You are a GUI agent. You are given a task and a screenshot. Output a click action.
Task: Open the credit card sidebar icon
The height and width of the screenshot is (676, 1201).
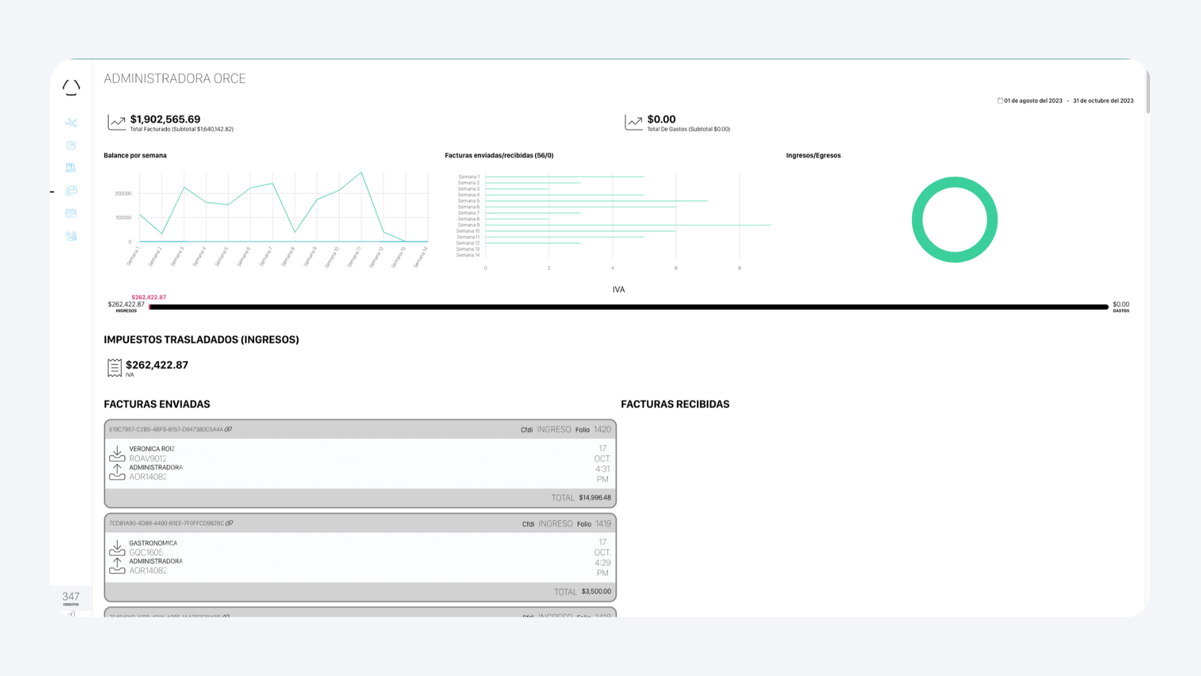coord(71,213)
